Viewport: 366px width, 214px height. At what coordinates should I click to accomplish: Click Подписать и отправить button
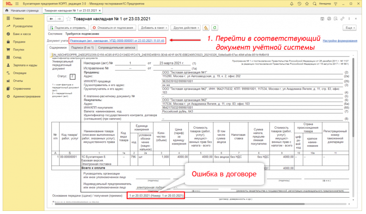coord(69,28)
